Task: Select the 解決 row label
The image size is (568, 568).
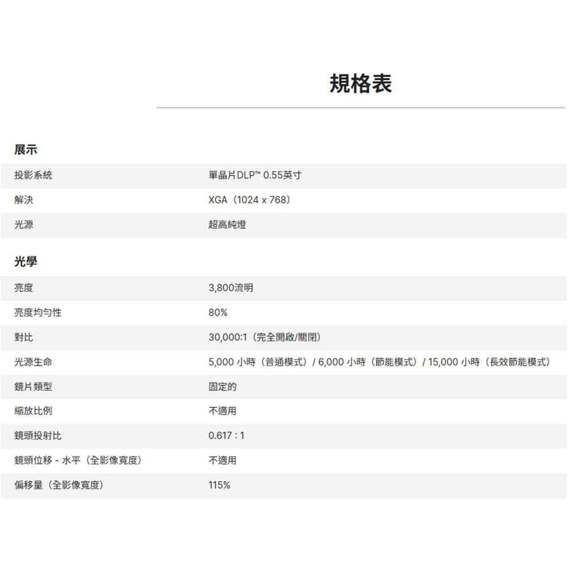Action: point(24,200)
